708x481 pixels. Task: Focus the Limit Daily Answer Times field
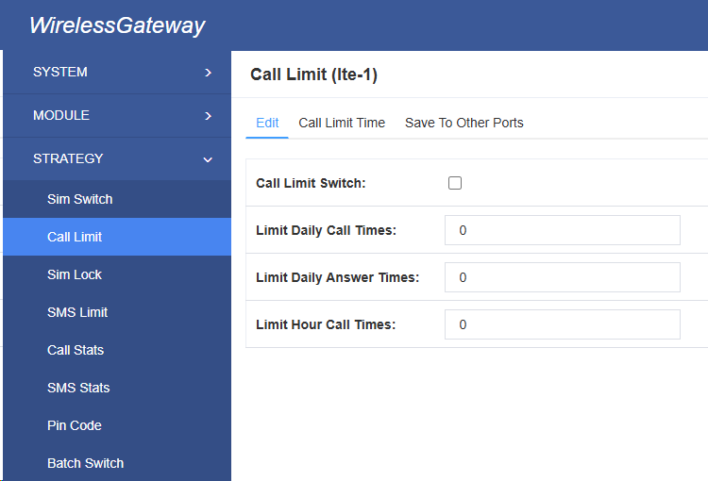point(562,277)
